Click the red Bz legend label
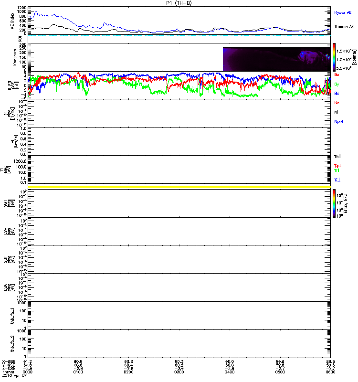Image resolution: width=358 pixels, height=382 pixels. pos(337,74)
